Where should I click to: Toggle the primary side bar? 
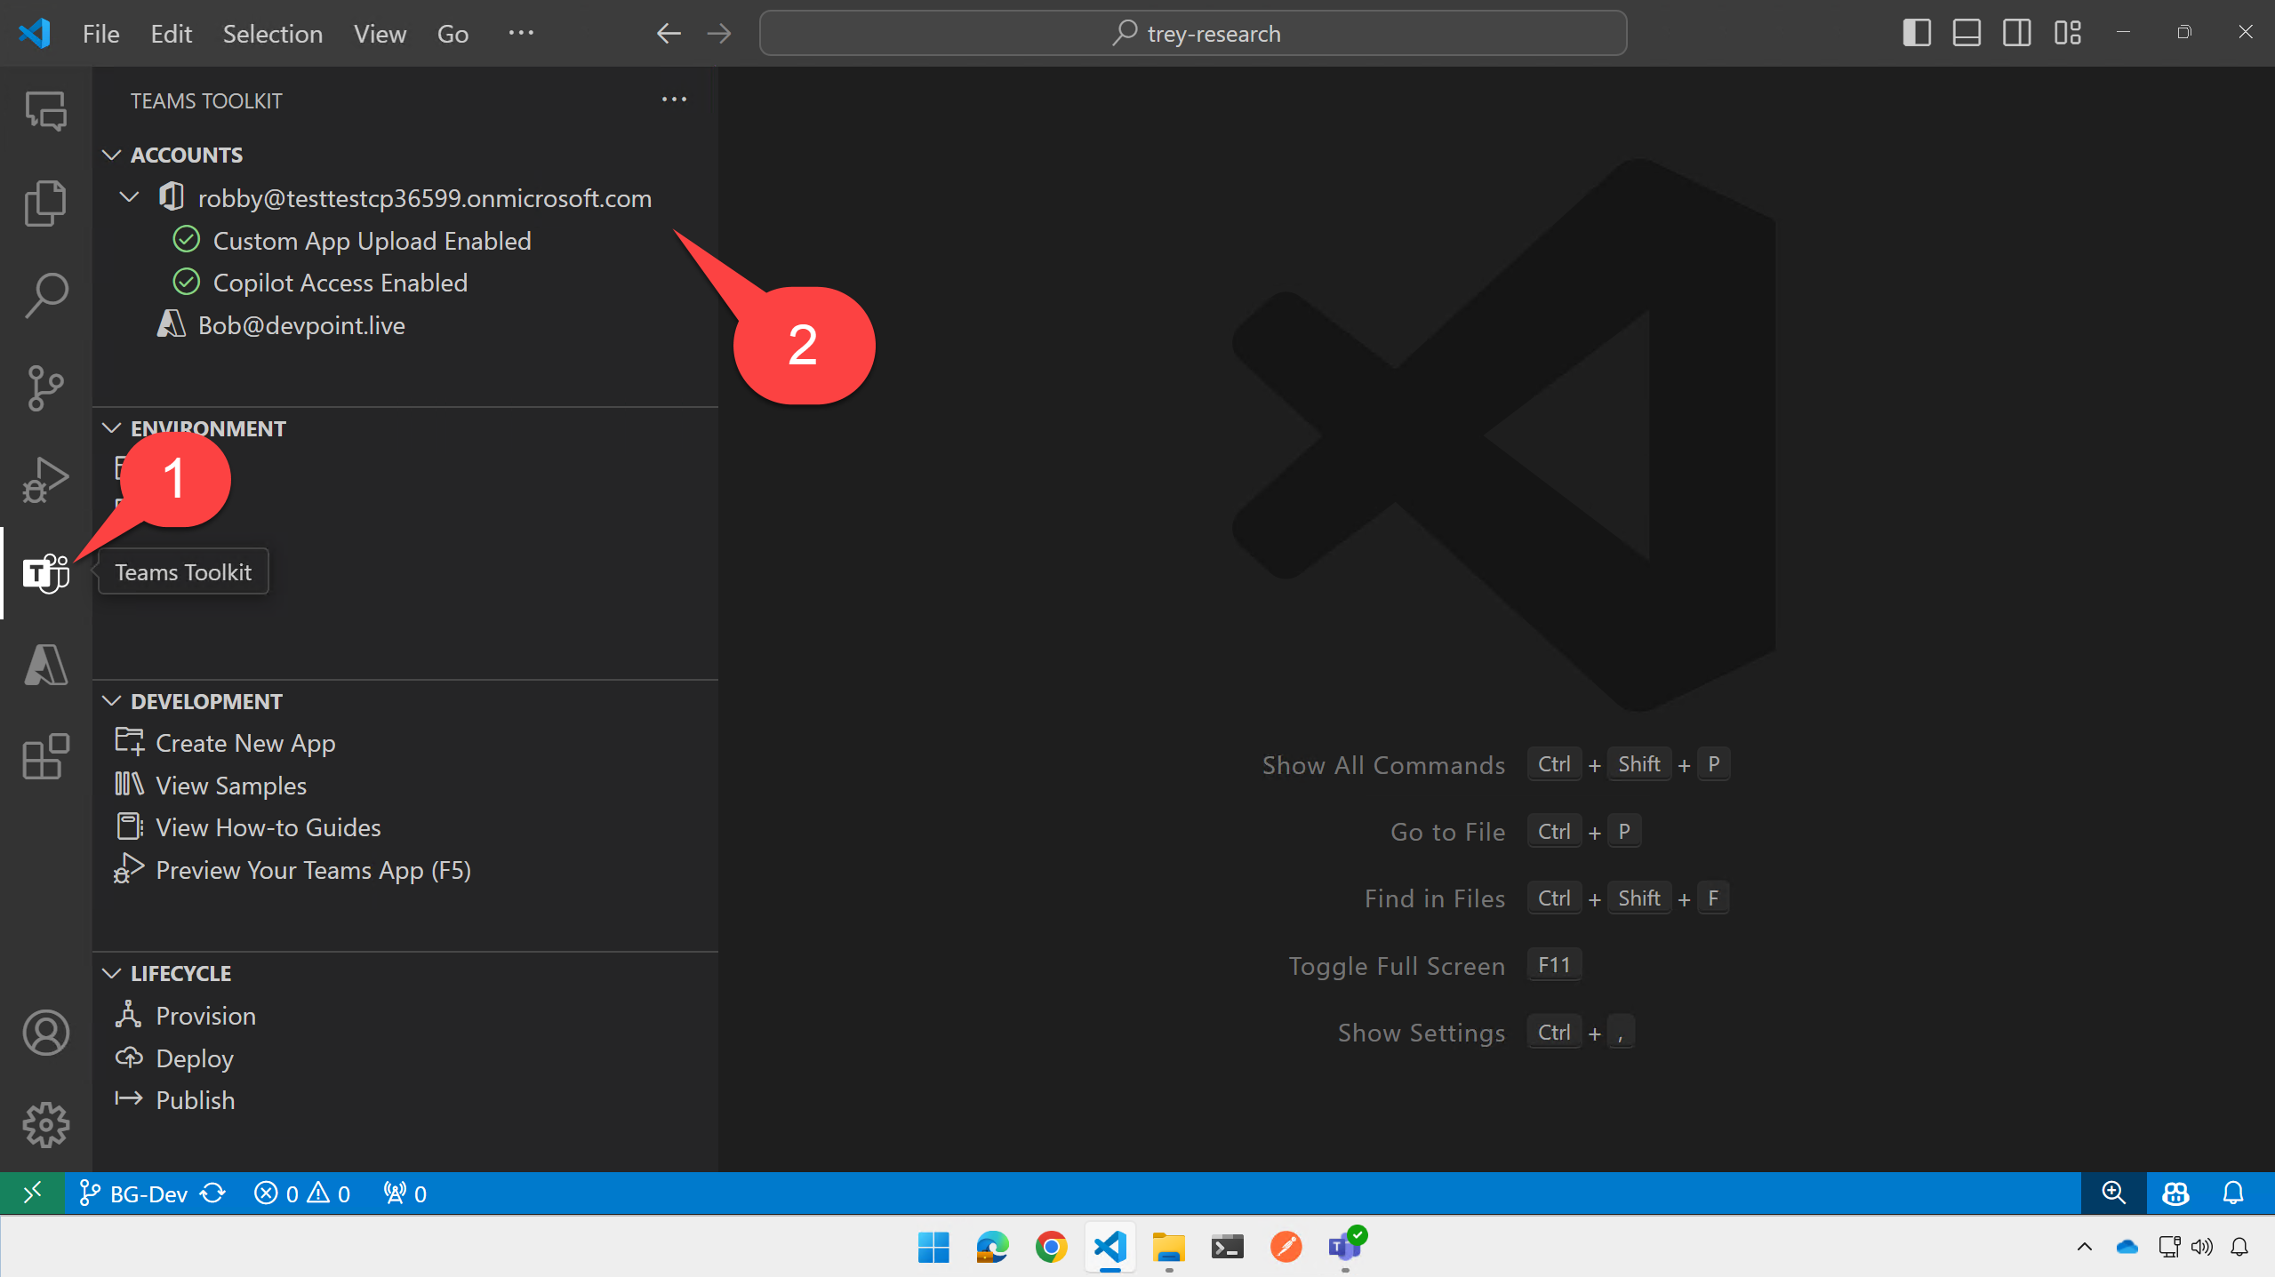point(1916,33)
